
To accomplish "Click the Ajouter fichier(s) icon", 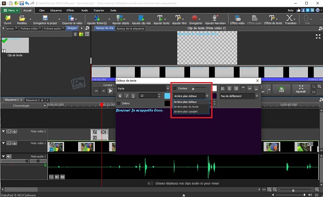I will tap(97, 18).
